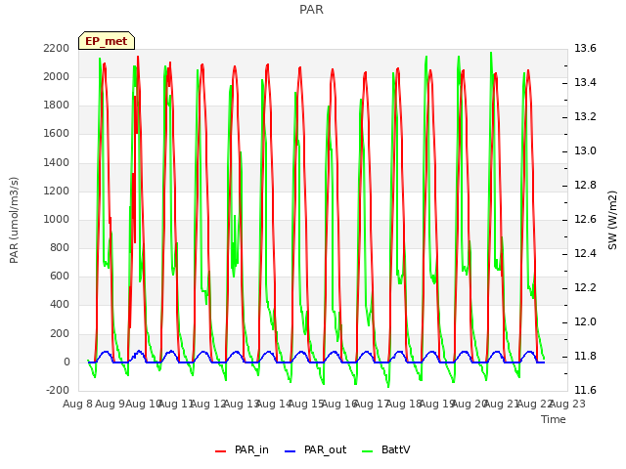The height and width of the screenshot is (469, 626).
Task: Click the Aug 23 tick label
Action: coord(567,404)
